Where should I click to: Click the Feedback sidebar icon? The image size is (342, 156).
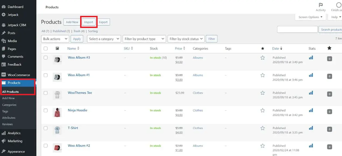coord(3,65)
